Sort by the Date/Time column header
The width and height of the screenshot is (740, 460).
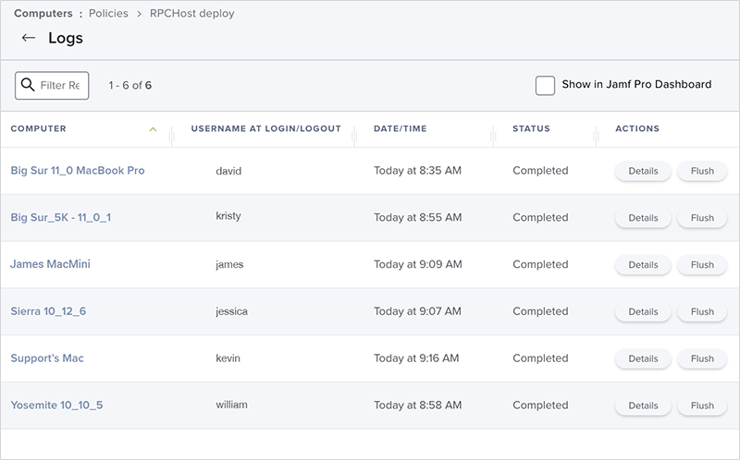click(x=400, y=128)
